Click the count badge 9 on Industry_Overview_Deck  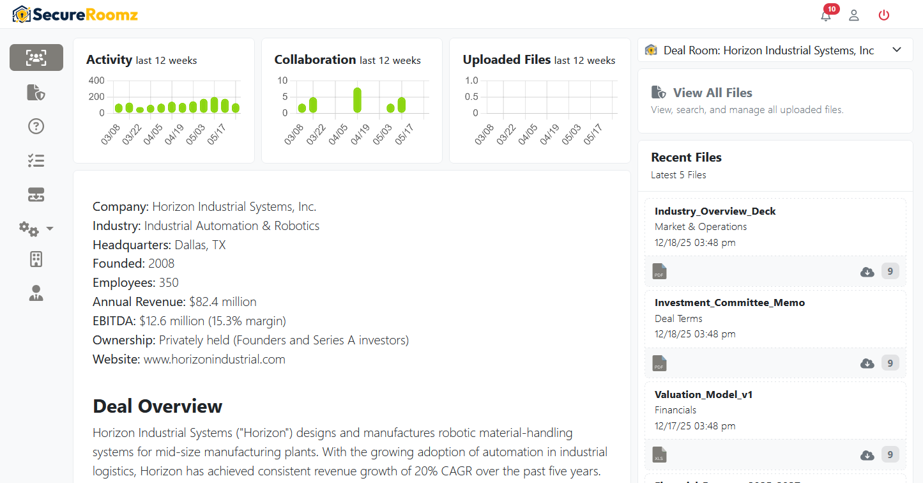[890, 272]
